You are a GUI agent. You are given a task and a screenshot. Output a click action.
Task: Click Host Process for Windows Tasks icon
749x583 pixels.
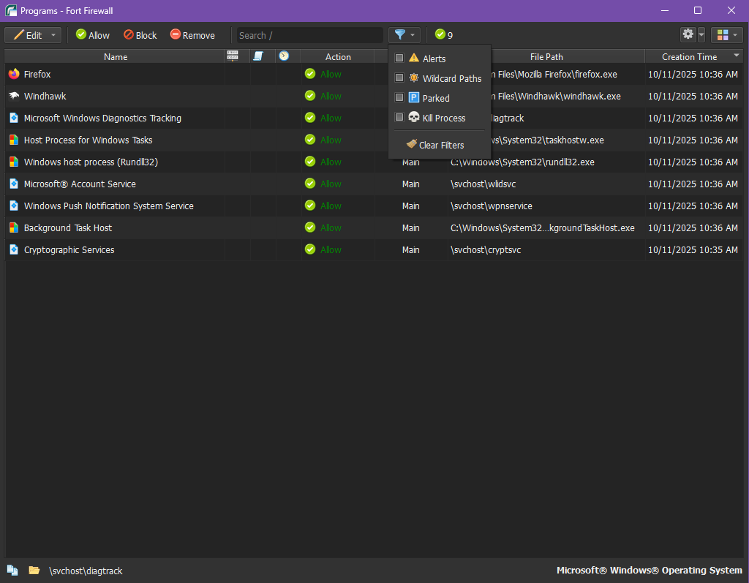pyautogui.click(x=14, y=140)
